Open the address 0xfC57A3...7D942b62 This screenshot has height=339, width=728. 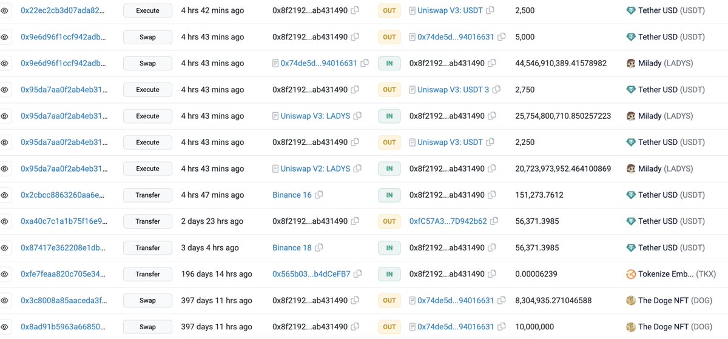[x=448, y=221]
